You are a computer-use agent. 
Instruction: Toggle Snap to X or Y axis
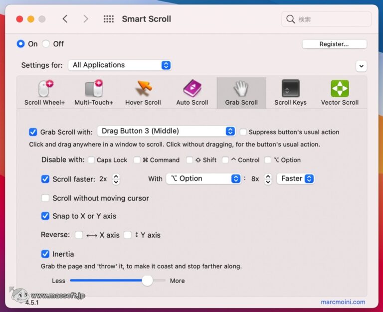(45, 216)
